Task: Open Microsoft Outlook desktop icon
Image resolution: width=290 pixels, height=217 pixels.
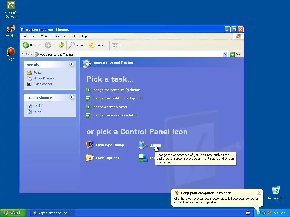Action: (x=11, y=10)
